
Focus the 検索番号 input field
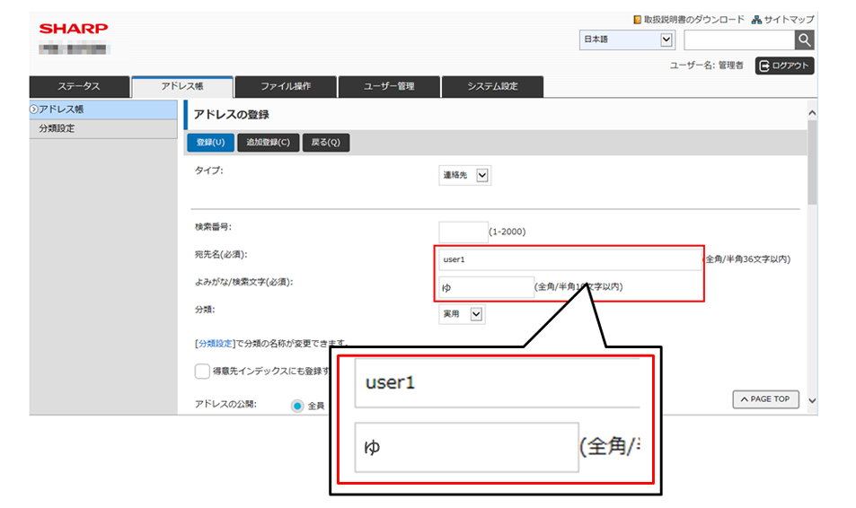(463, 232)
